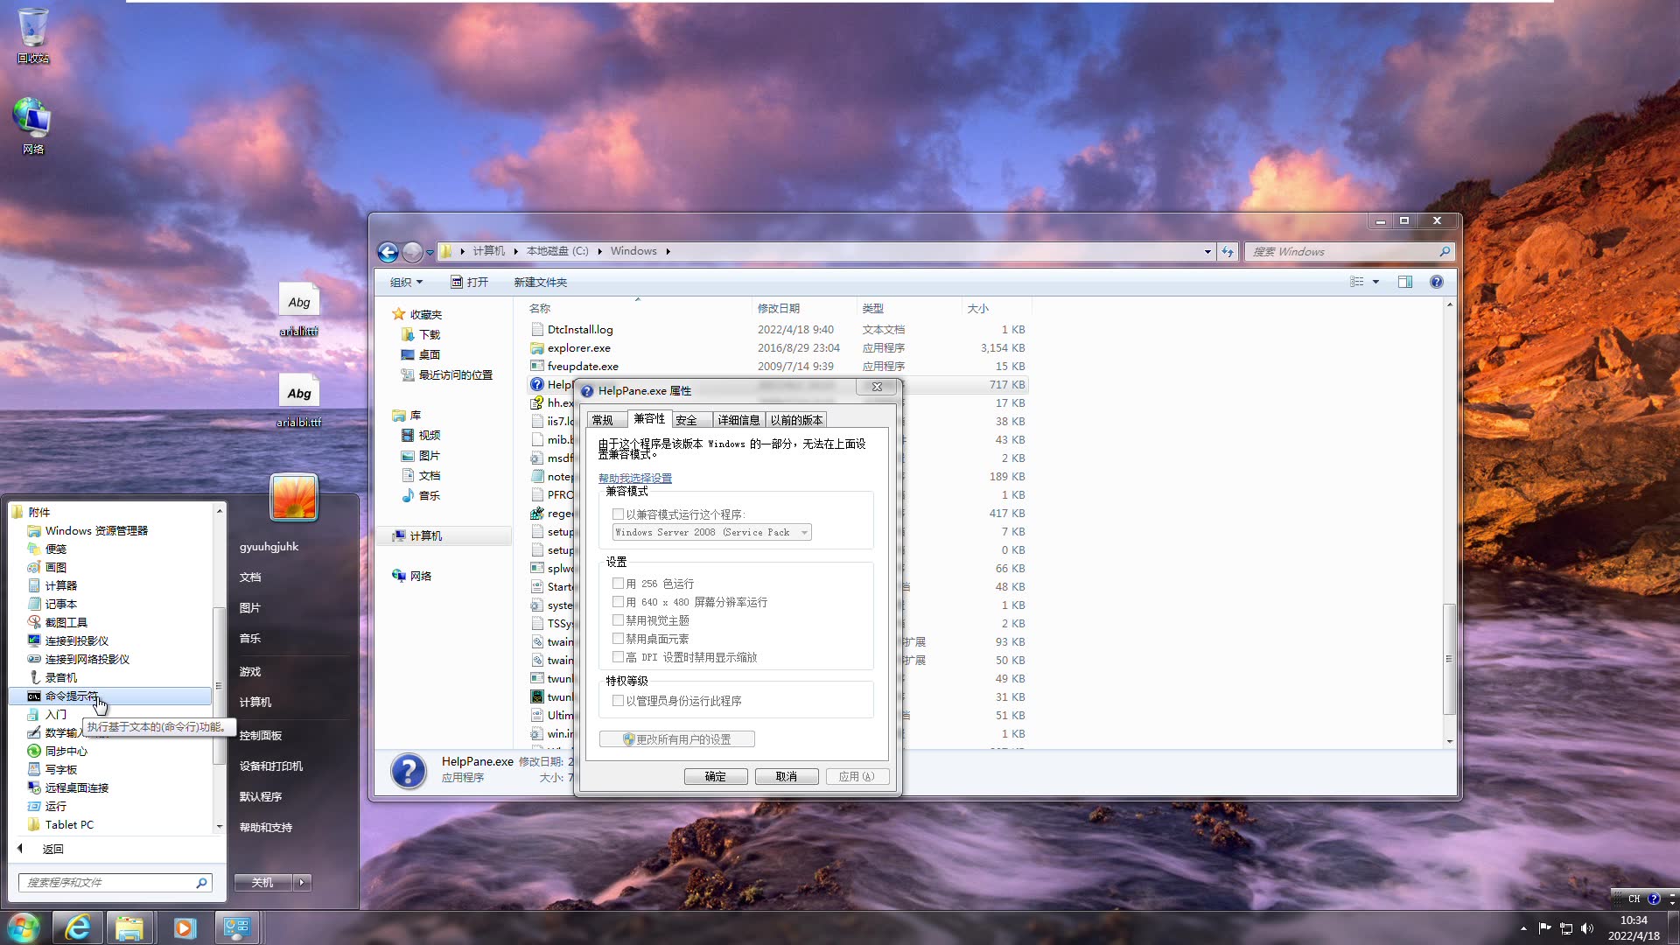The width and height of the screenshot is (1680, 945).
Task: Open the compatibility mode version dropdown
Action: (802, 532)
